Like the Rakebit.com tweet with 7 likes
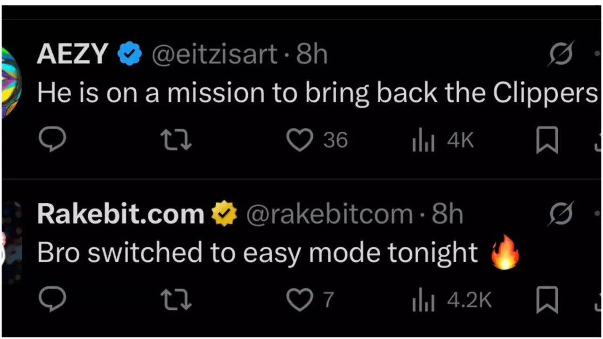Screen dimensions: 603x339 pyautogui.click(x=300, y=300)
